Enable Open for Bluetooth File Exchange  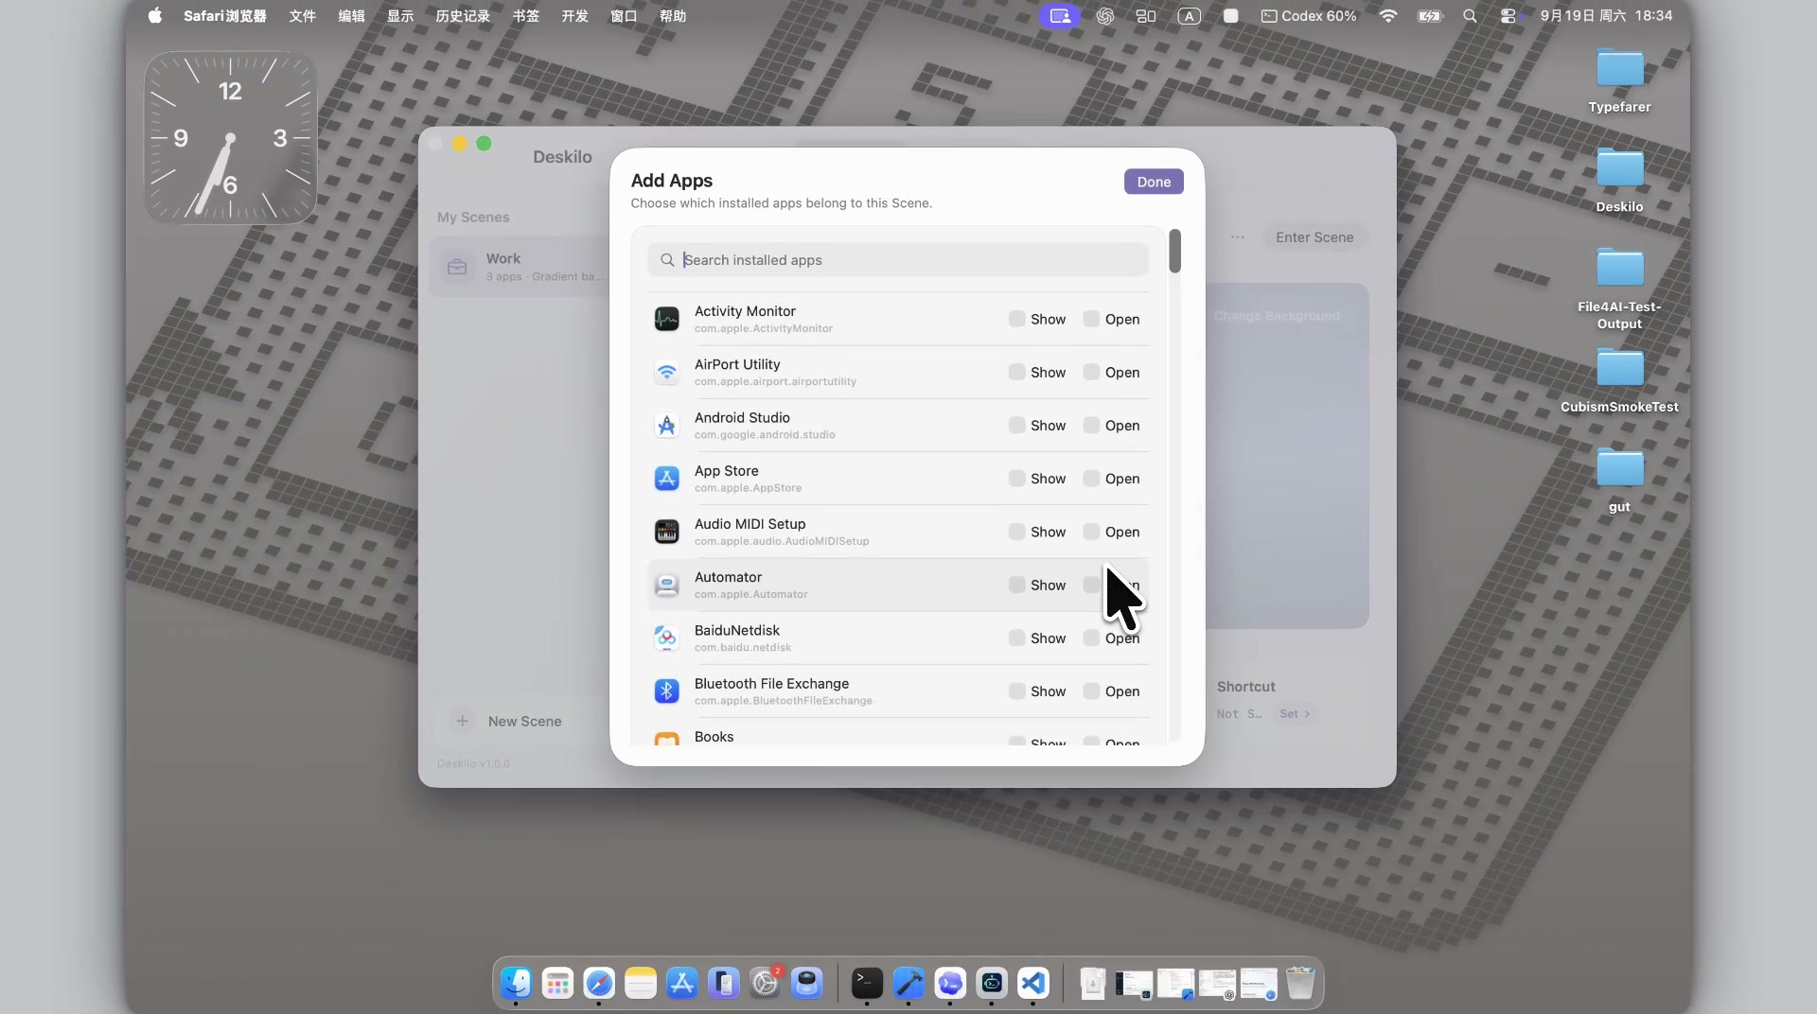point(1091,691)
